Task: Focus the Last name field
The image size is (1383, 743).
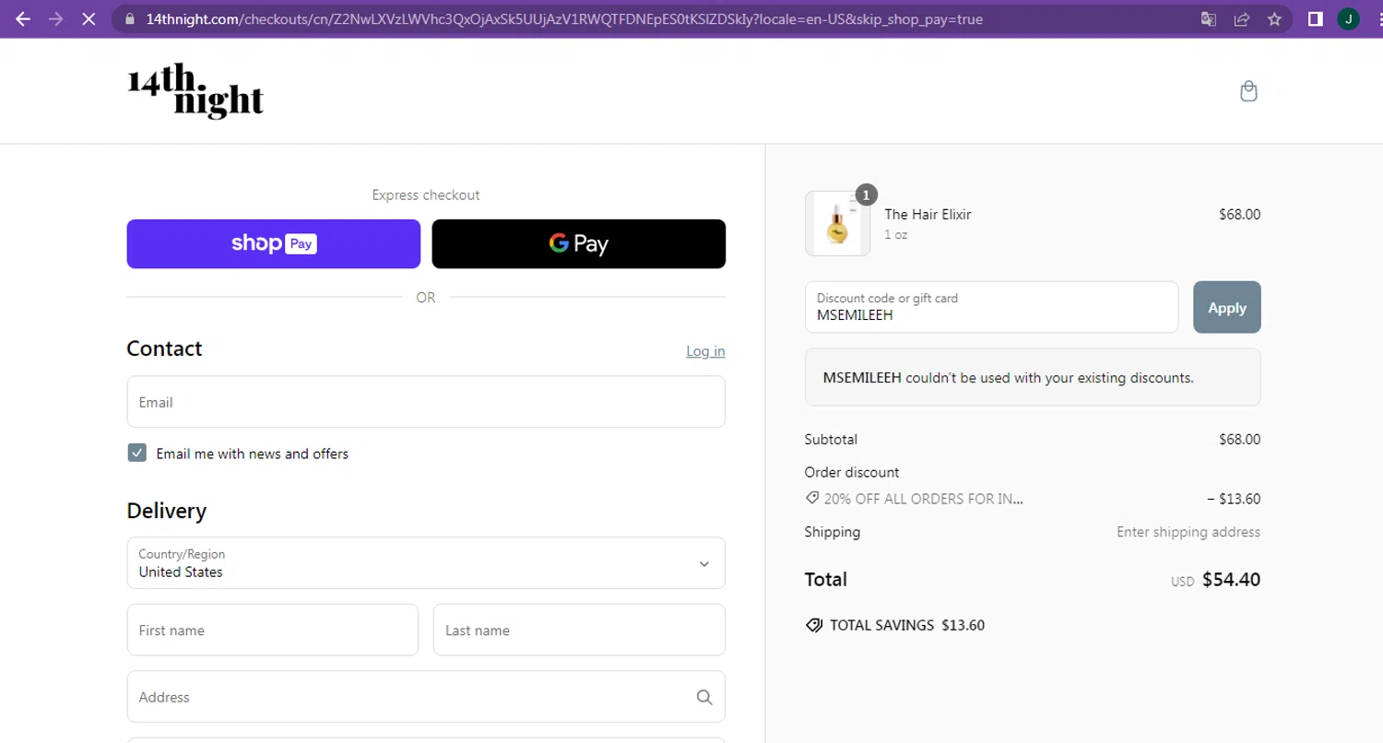Action: point(579,630)
